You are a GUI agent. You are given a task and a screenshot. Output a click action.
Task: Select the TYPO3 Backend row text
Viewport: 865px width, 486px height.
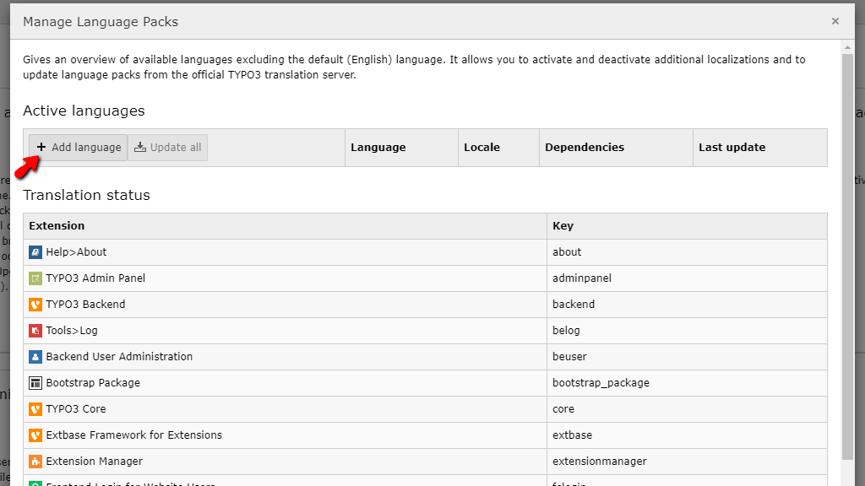click(x=85, y=304)
